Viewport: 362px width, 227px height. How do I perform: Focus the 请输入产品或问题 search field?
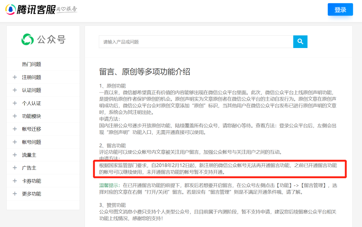click(x=196, y=42)
